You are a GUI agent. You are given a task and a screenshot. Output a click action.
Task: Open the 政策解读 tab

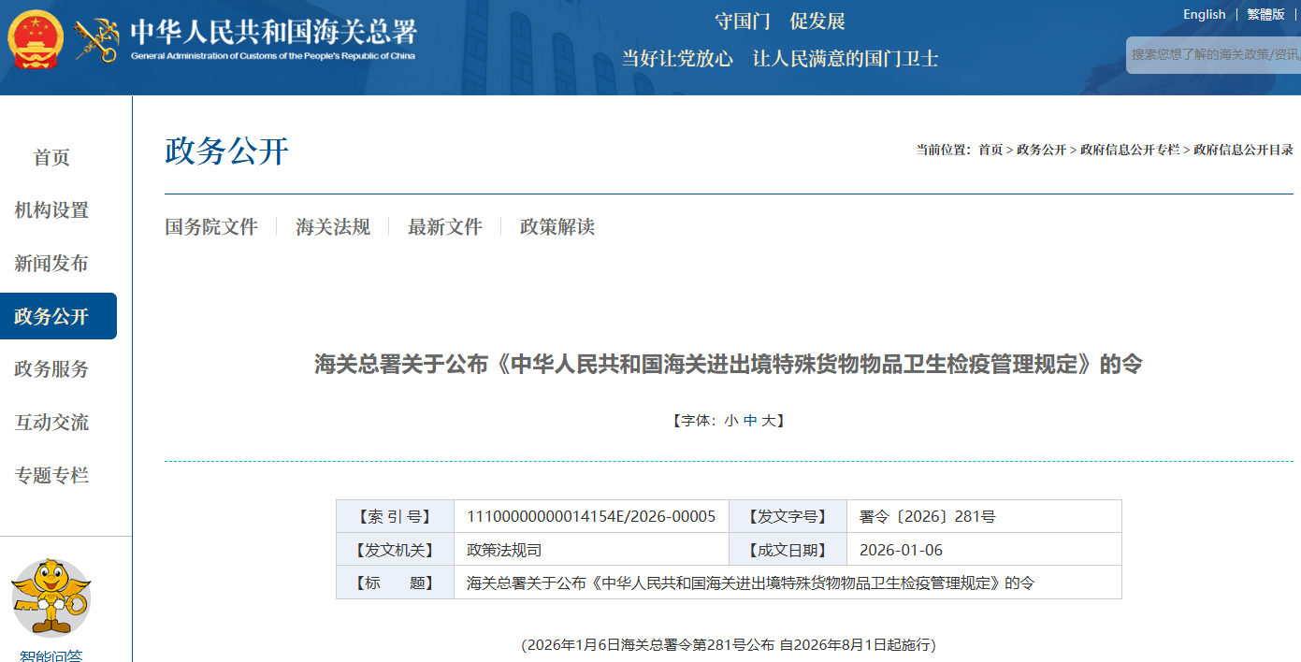pyautogui.click(x=557, y=226)
